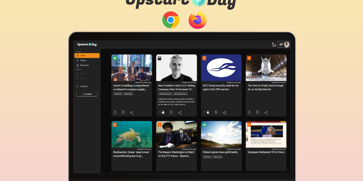363x181 pixels.
Task: Open headline 'The Tech Is Finally Good Enough'
Action: [x=266, y=88]
